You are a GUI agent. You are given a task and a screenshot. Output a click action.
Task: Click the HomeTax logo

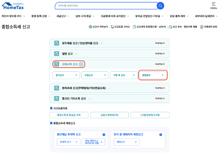13,6
